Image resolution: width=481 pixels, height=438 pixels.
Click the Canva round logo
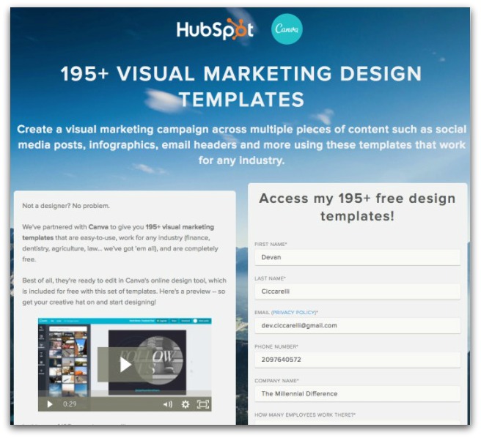click(287, 29)
